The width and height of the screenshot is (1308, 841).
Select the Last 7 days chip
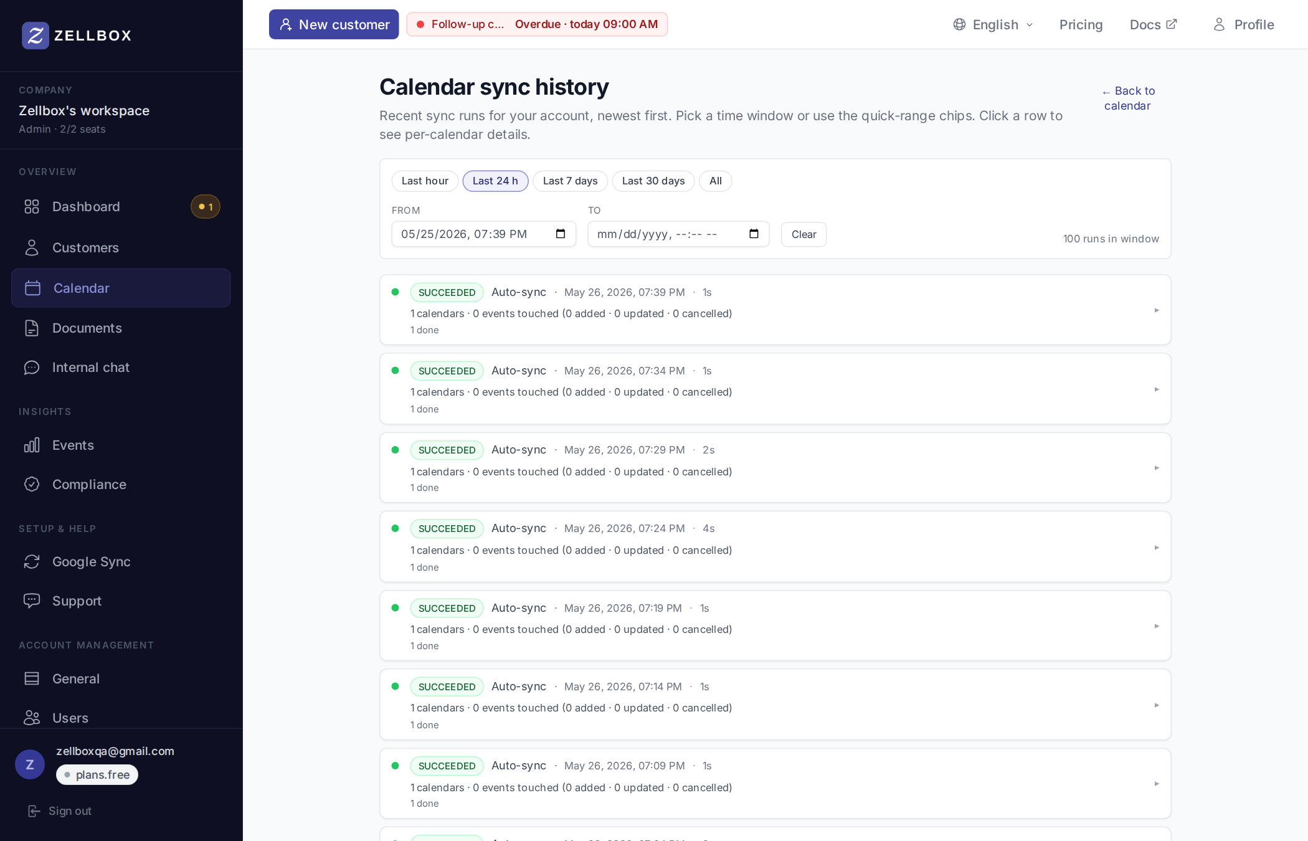pyautogui.click(x=570, y=181)
